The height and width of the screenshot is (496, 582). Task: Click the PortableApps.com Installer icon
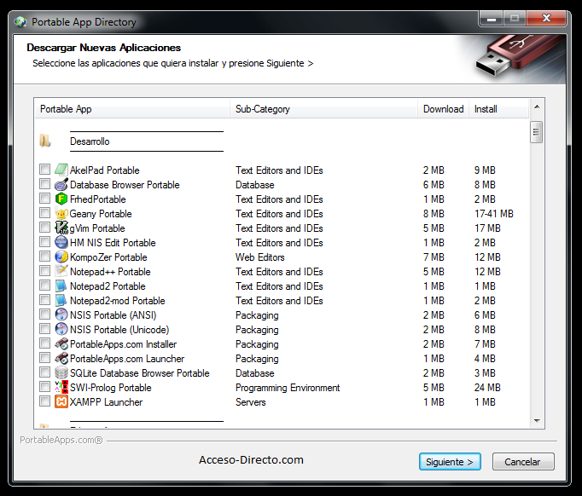coord(61,343)
